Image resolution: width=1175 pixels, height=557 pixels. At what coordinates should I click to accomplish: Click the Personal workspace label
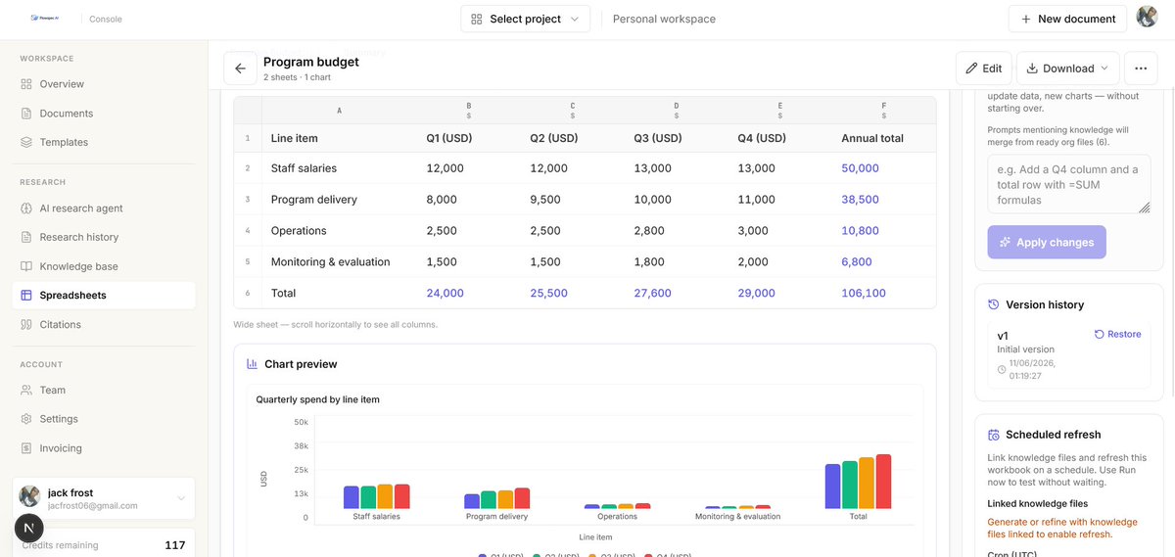(x=664, y=19)
